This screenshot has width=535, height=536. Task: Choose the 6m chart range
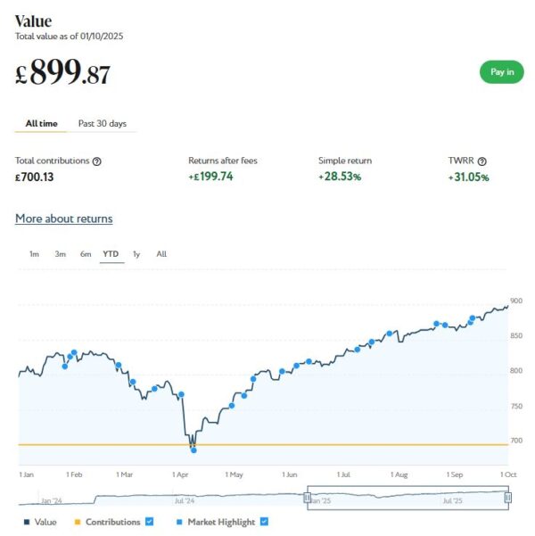coord(86,254)
